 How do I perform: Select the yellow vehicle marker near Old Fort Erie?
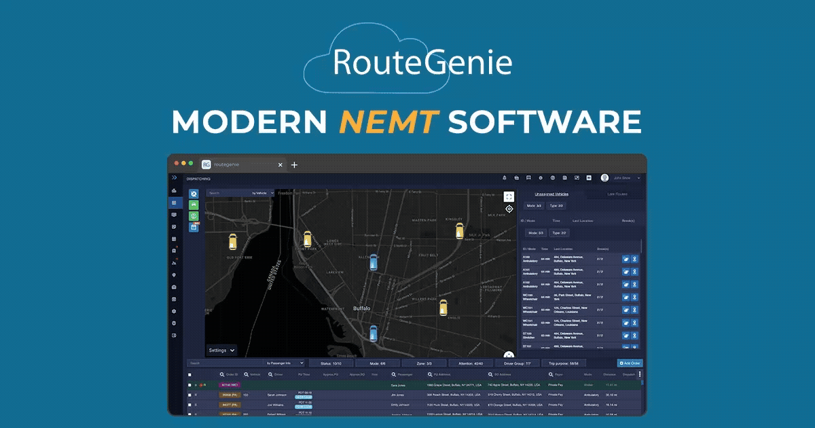point(233,241)
